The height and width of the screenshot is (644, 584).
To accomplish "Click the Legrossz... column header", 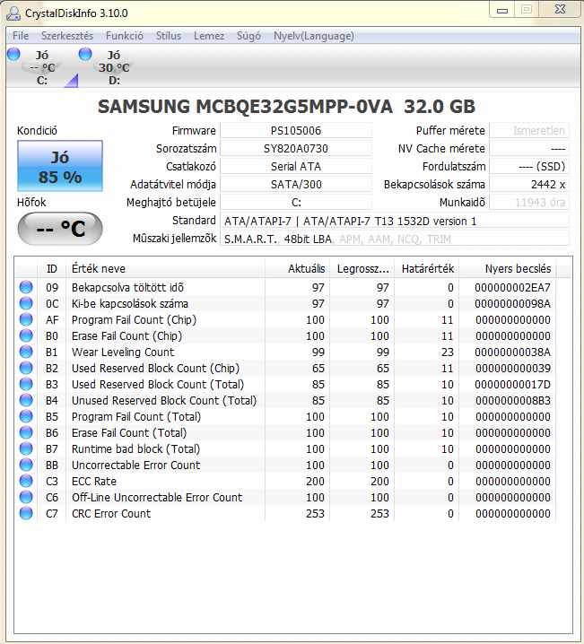I will (362, 268).
